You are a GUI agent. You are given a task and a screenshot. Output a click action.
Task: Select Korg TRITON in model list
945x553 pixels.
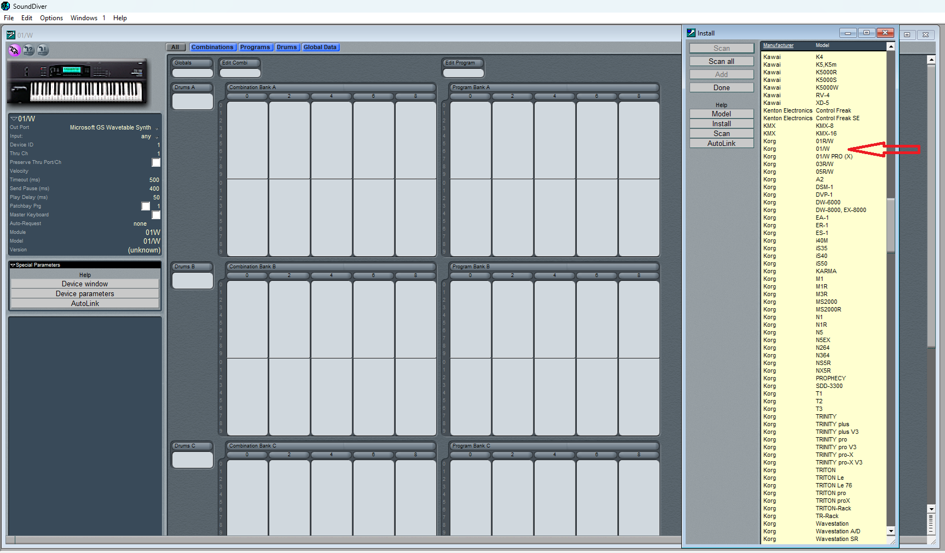click(824, 470)
